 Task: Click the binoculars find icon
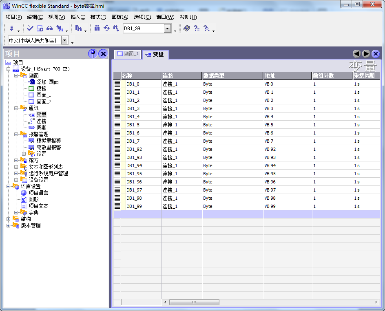(97, 28)
